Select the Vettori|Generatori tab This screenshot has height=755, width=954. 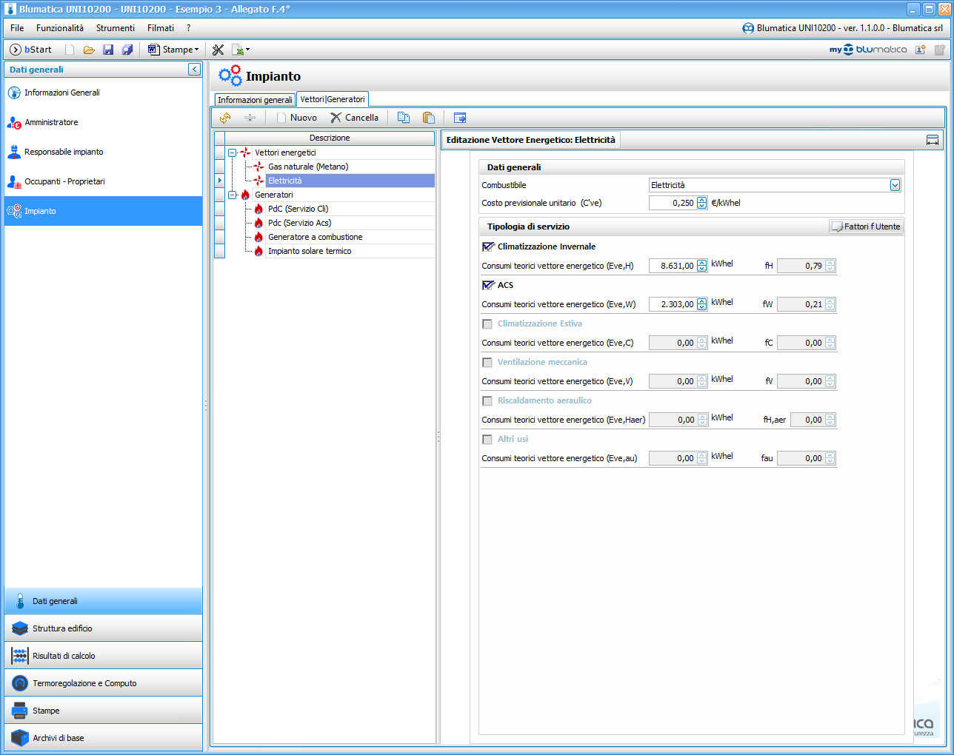pos(333,99)
